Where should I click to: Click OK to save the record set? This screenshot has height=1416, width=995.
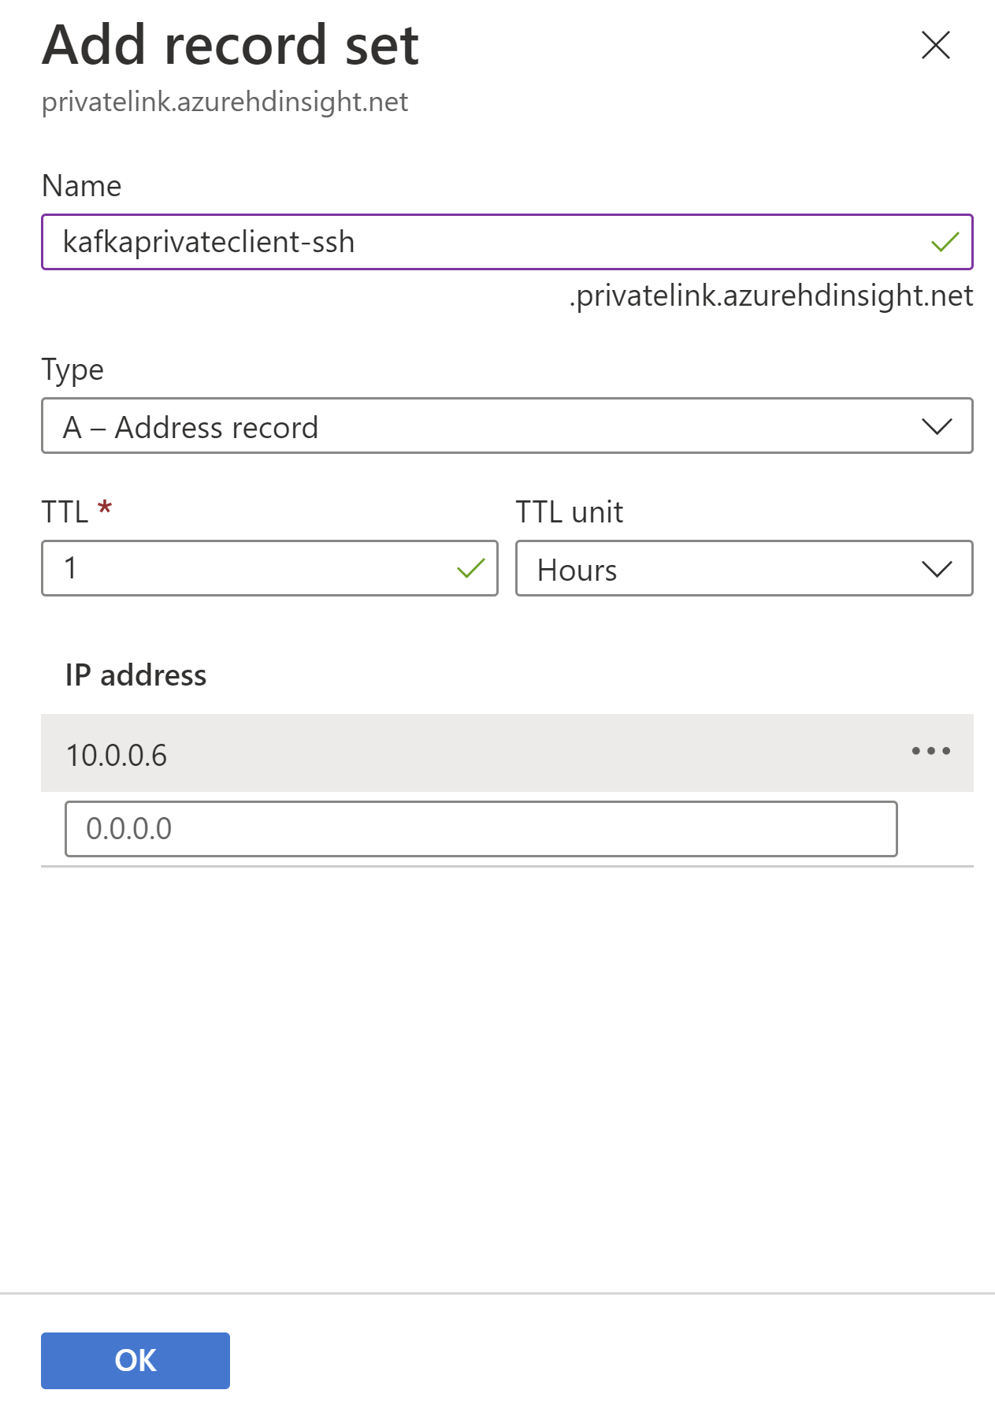[135, 1360]
